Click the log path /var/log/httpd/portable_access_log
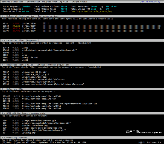 pos(91,11)
